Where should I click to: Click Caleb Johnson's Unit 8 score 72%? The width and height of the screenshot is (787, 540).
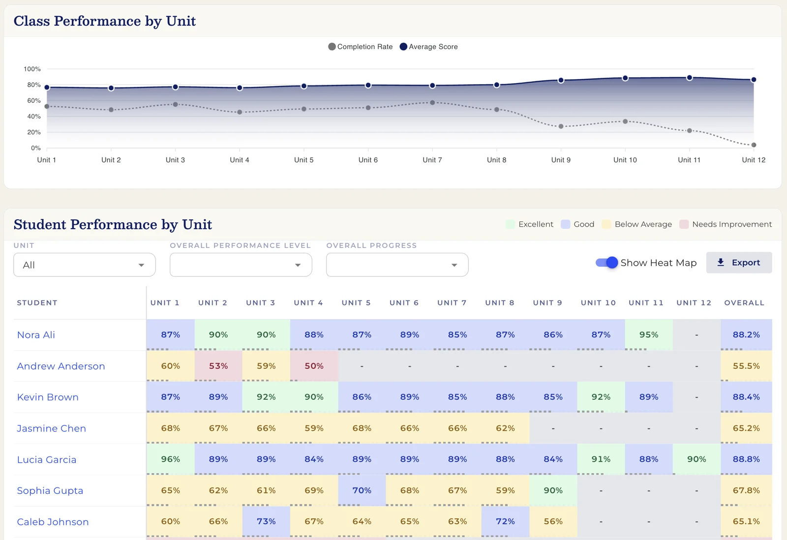[x=505, y=522]
